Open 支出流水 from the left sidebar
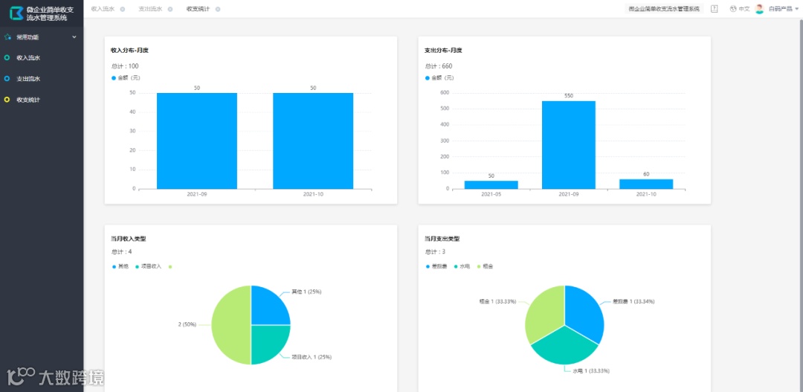Screen dimensions: 803x392 (x=42, y=79)
